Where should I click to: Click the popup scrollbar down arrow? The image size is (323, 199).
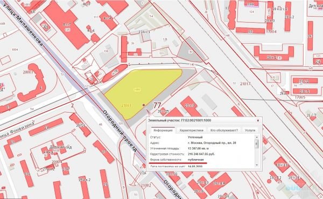tap(257, 165)
